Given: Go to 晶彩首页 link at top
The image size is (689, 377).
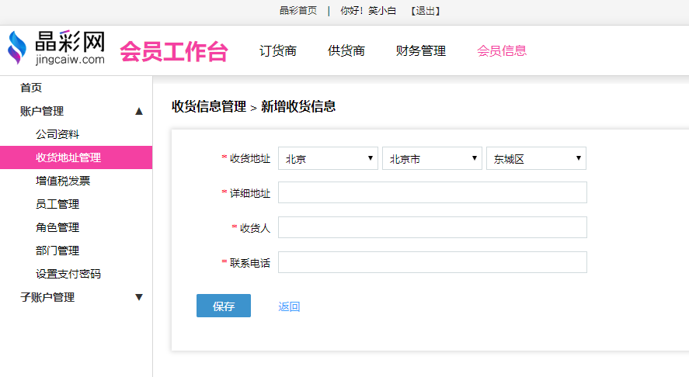Looking at the screenshot, I should (298, 11).
